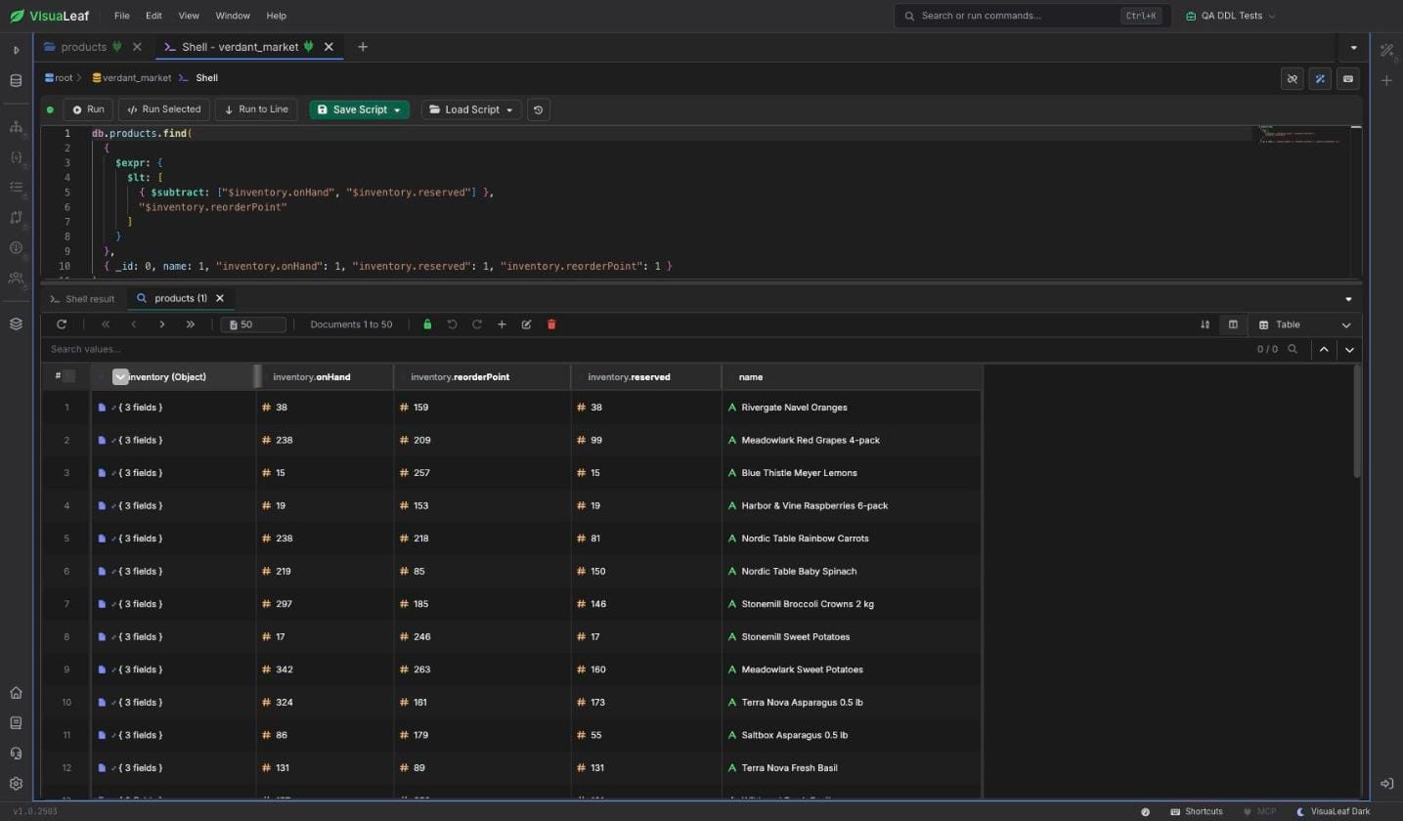Open the Window menu

tap(233, 16)
